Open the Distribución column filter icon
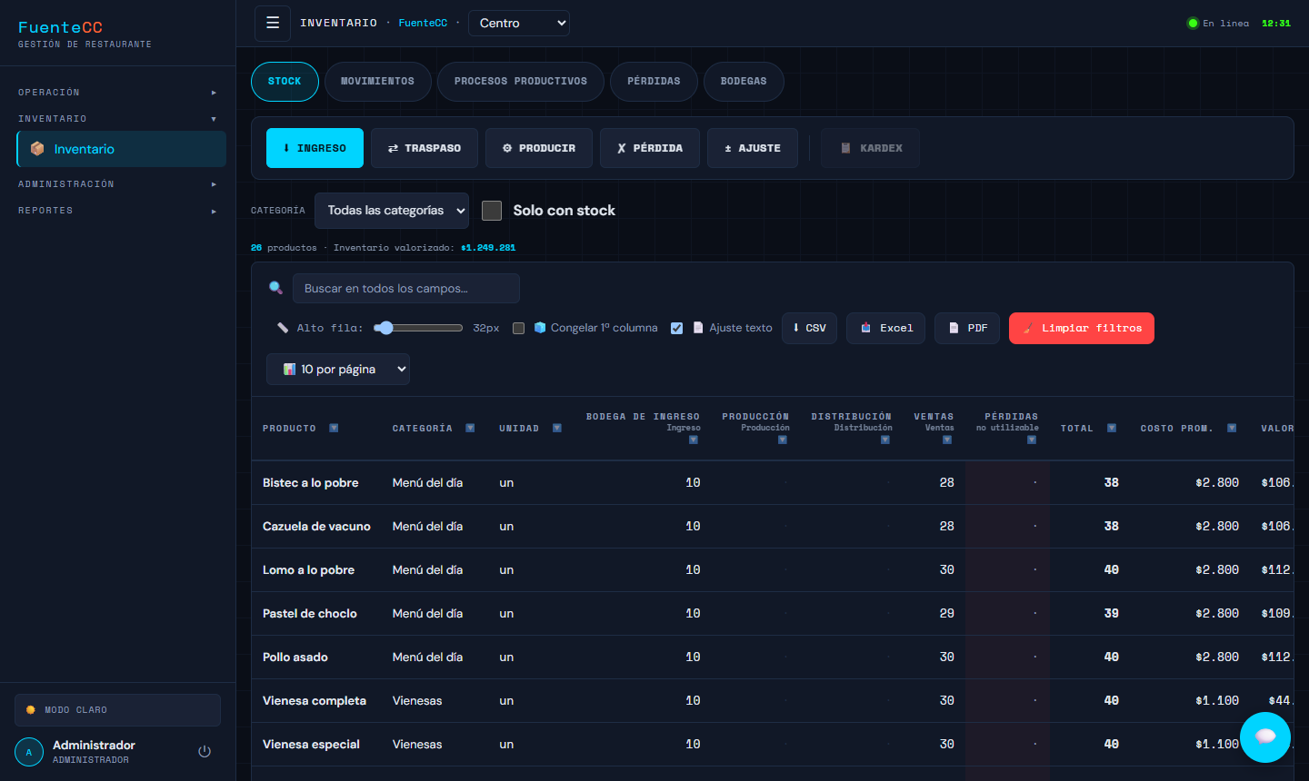Viewport: 1309px width, 781px height. click(x=885, y=440)
